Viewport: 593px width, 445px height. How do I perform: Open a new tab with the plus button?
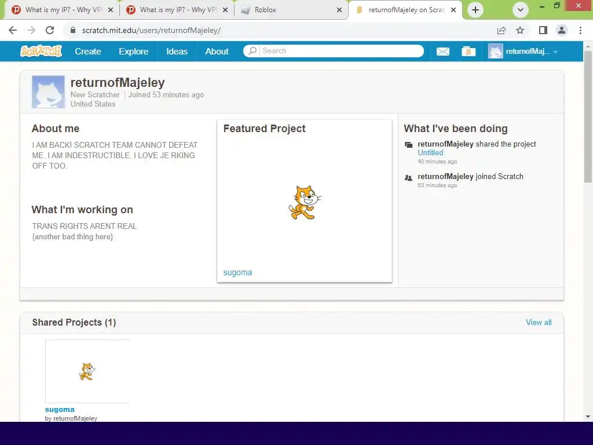point(475,10)
